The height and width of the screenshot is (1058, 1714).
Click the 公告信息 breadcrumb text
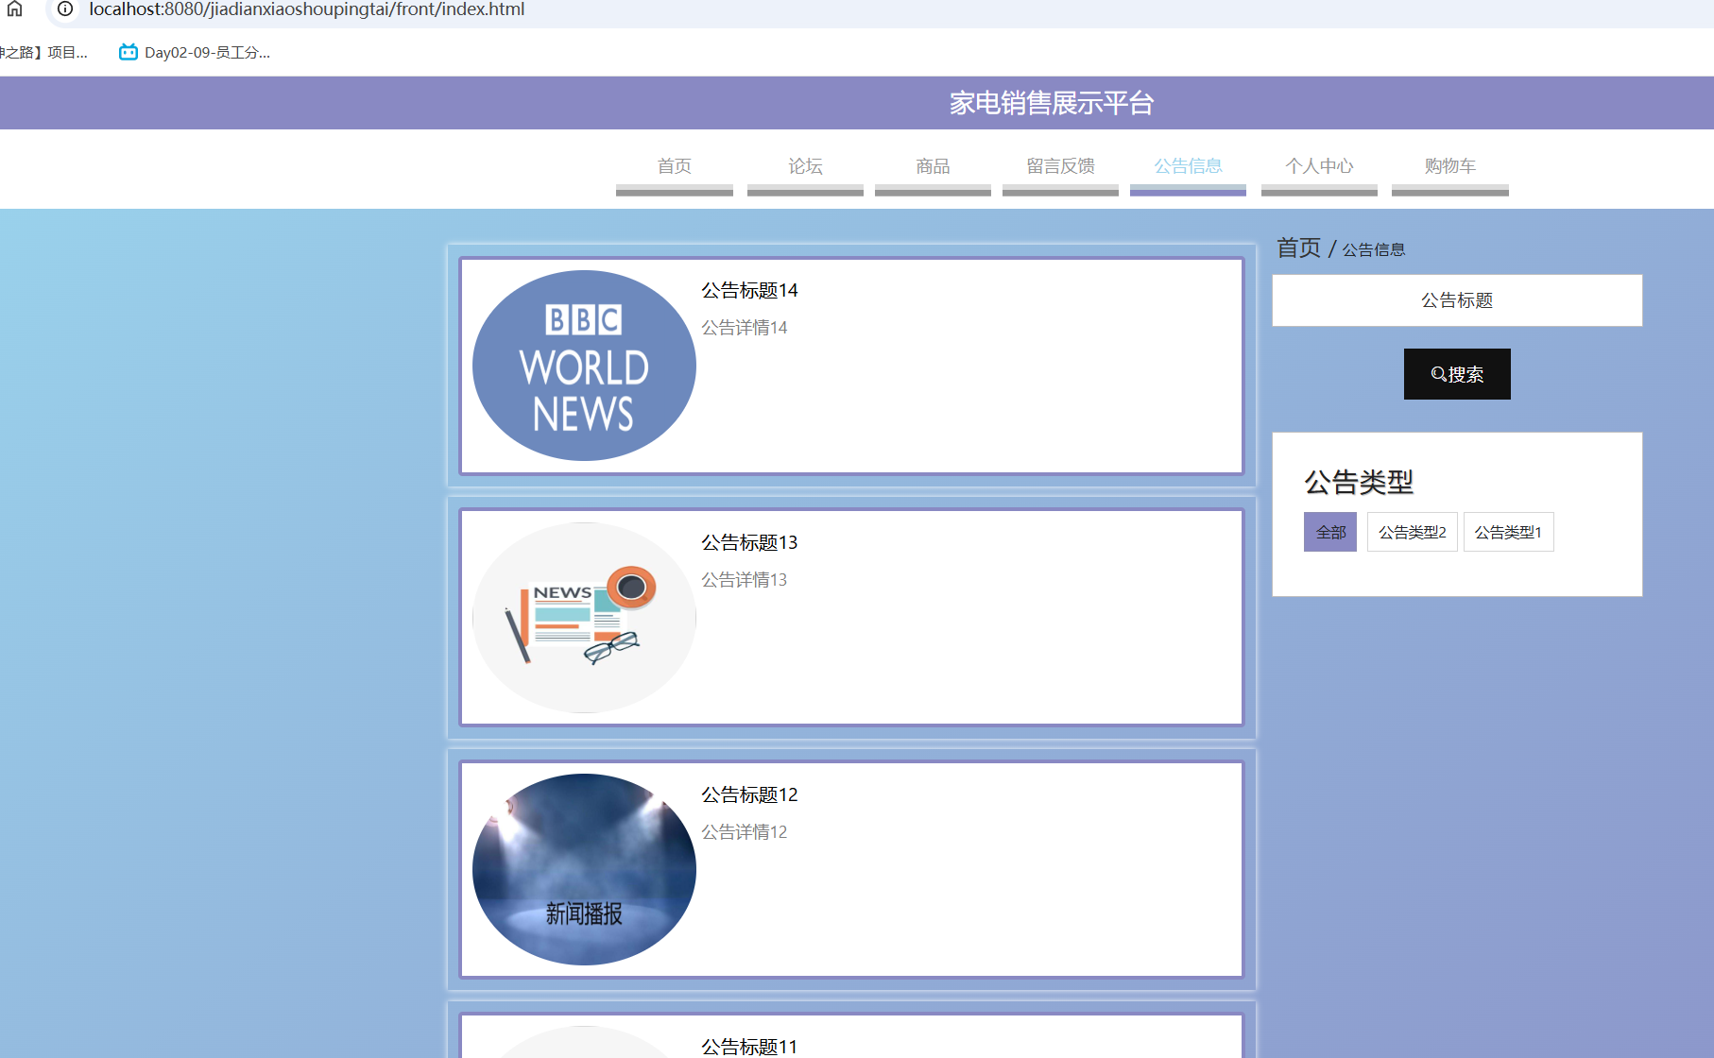(1374, 250)
